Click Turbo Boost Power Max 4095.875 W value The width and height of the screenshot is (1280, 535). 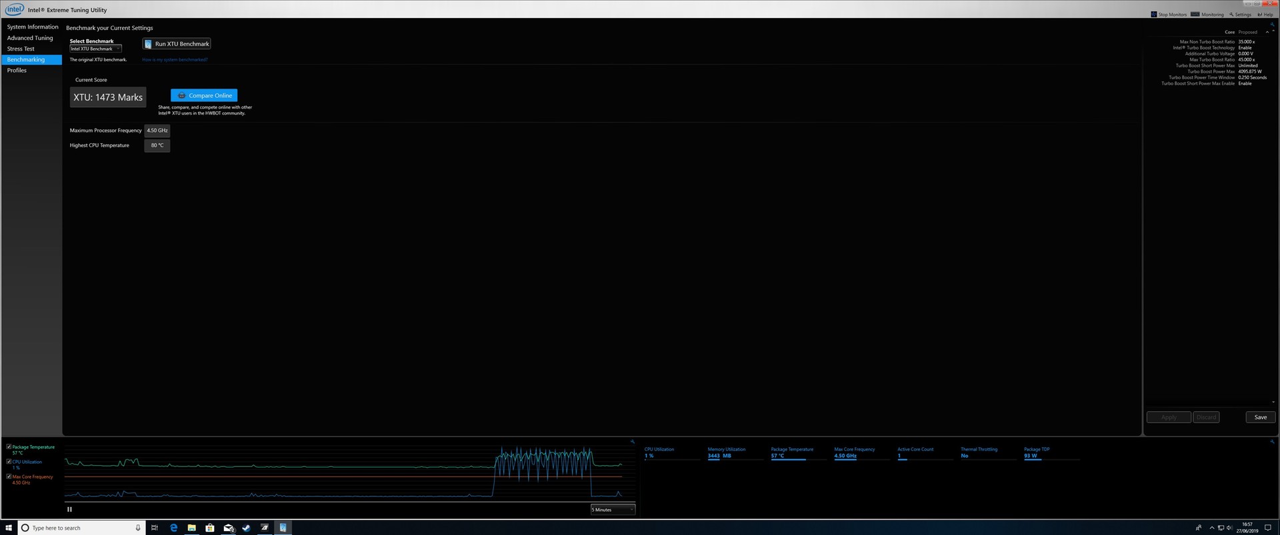[1250, 71]
